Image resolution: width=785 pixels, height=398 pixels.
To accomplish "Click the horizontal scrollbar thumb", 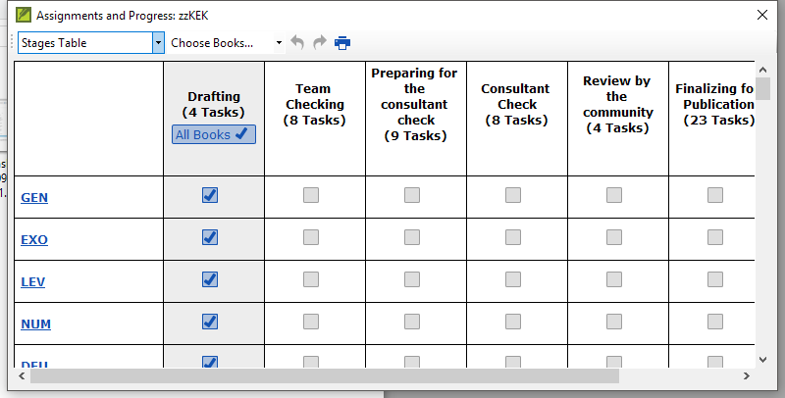I will click(325, 376).
